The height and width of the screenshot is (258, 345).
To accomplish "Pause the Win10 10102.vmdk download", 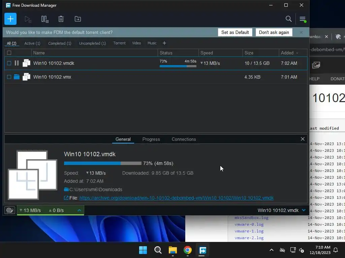I will tap(17, 63).
